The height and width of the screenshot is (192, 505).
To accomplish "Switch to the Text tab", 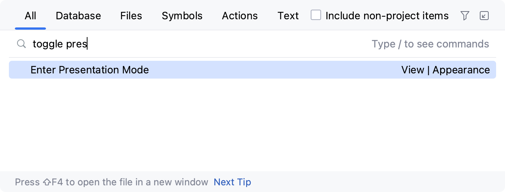I will (288, 16).
